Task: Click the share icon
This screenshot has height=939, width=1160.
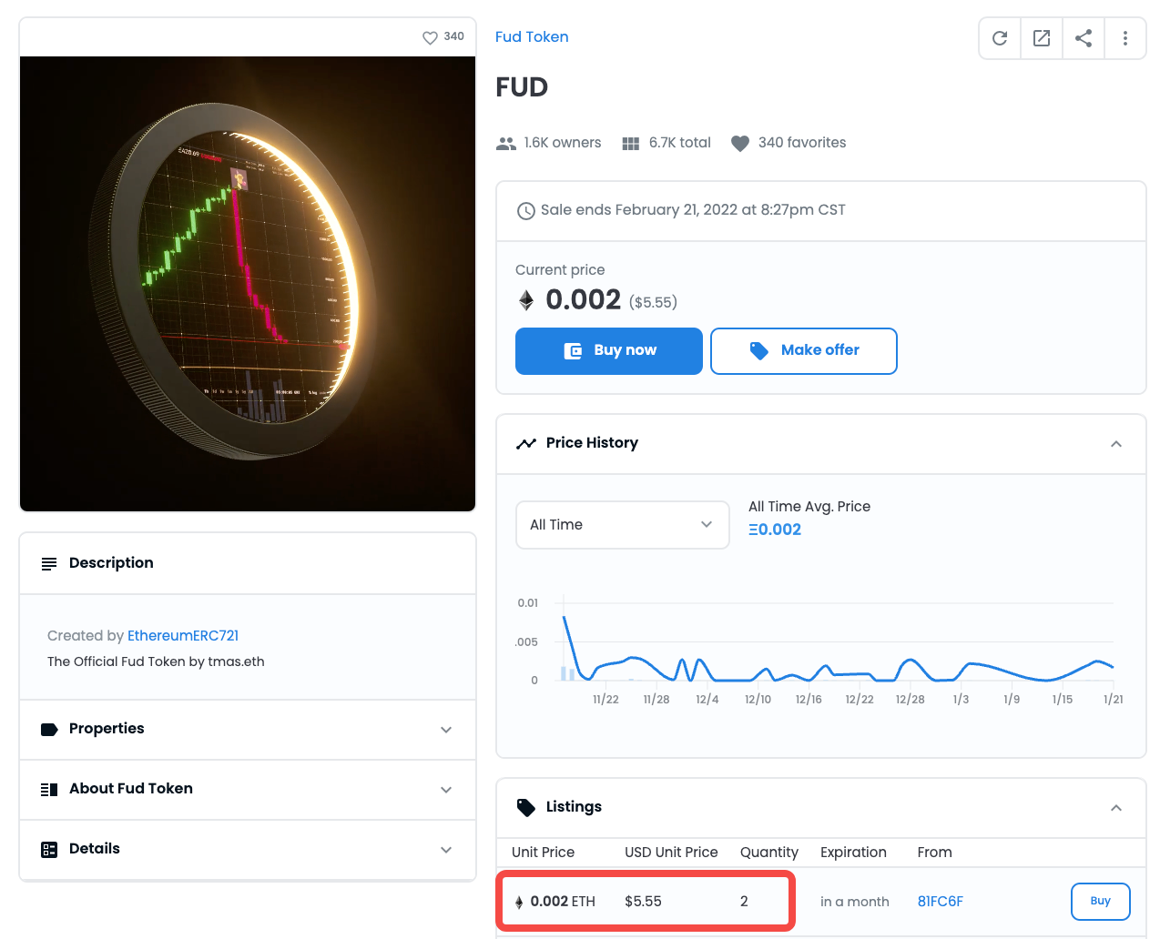Action: coord(1084,38)
